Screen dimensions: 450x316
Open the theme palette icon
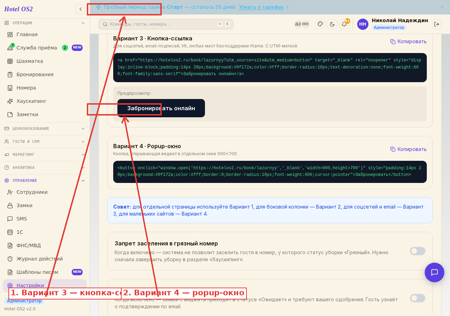point(320,24)
